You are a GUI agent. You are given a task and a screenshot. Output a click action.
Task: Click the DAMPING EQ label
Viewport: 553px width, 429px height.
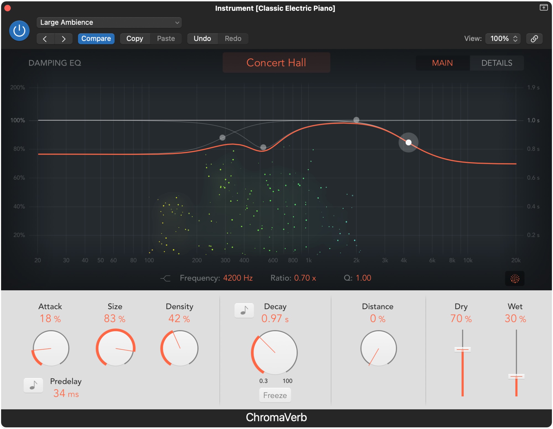click(x=55, y=63)
